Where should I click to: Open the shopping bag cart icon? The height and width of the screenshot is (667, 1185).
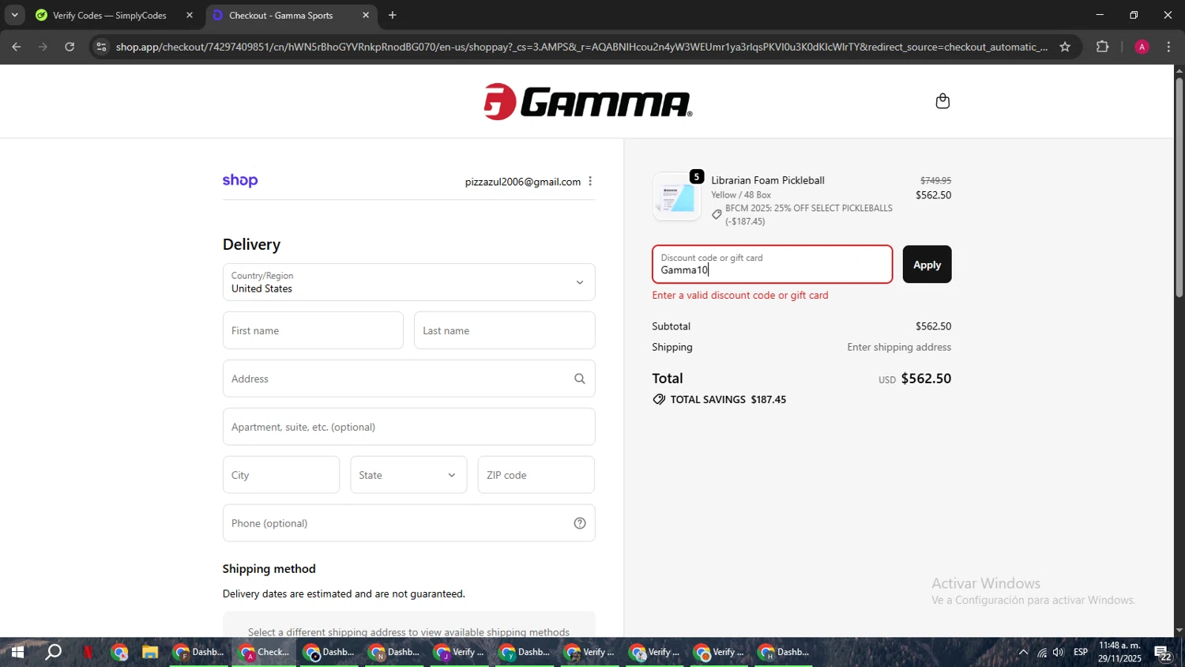click(x=942, y=101)
